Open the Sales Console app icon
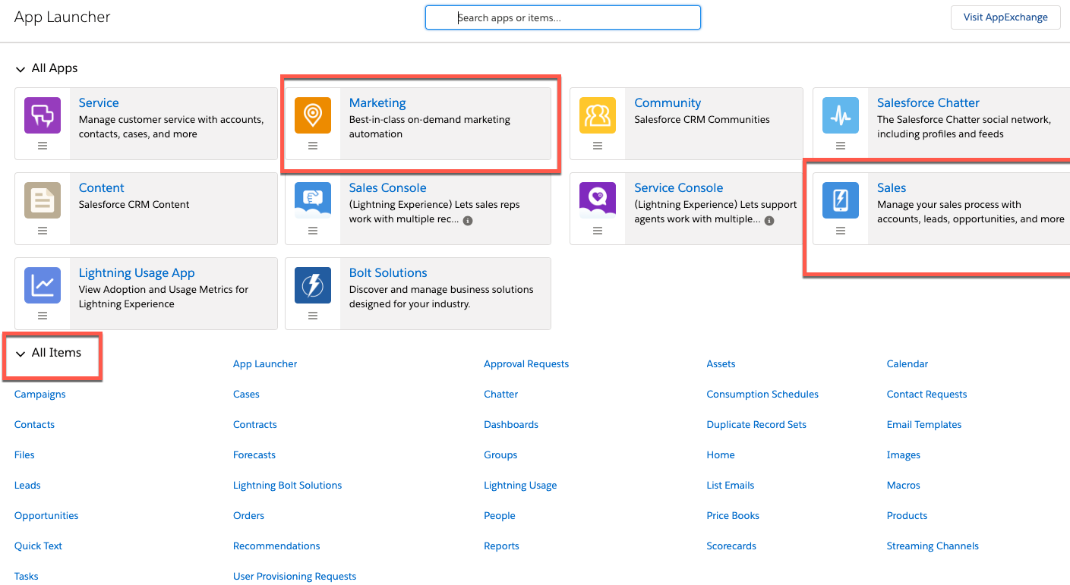Viewport: 1070px width, 585px height. tap(313, 200)
